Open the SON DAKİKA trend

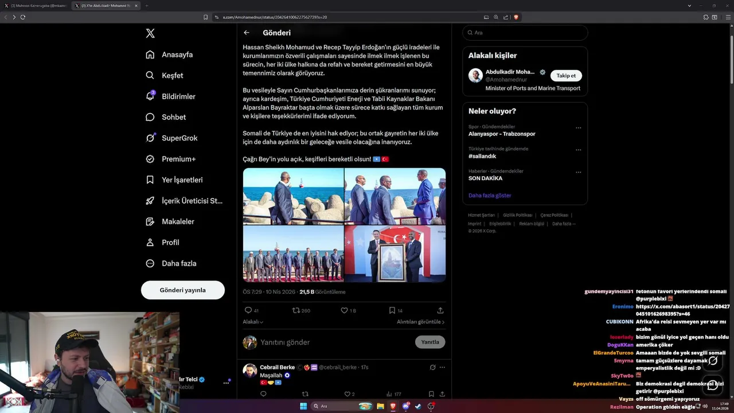click(x=485, y=178)
